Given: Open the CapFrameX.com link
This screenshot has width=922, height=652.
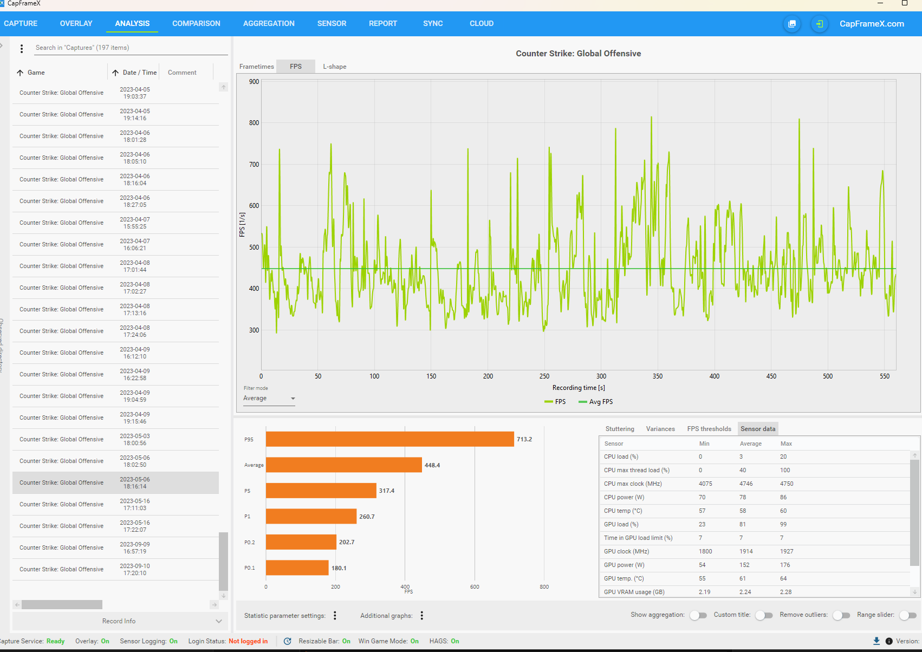Looking at the screenshot, I should [x=872, y=24].
